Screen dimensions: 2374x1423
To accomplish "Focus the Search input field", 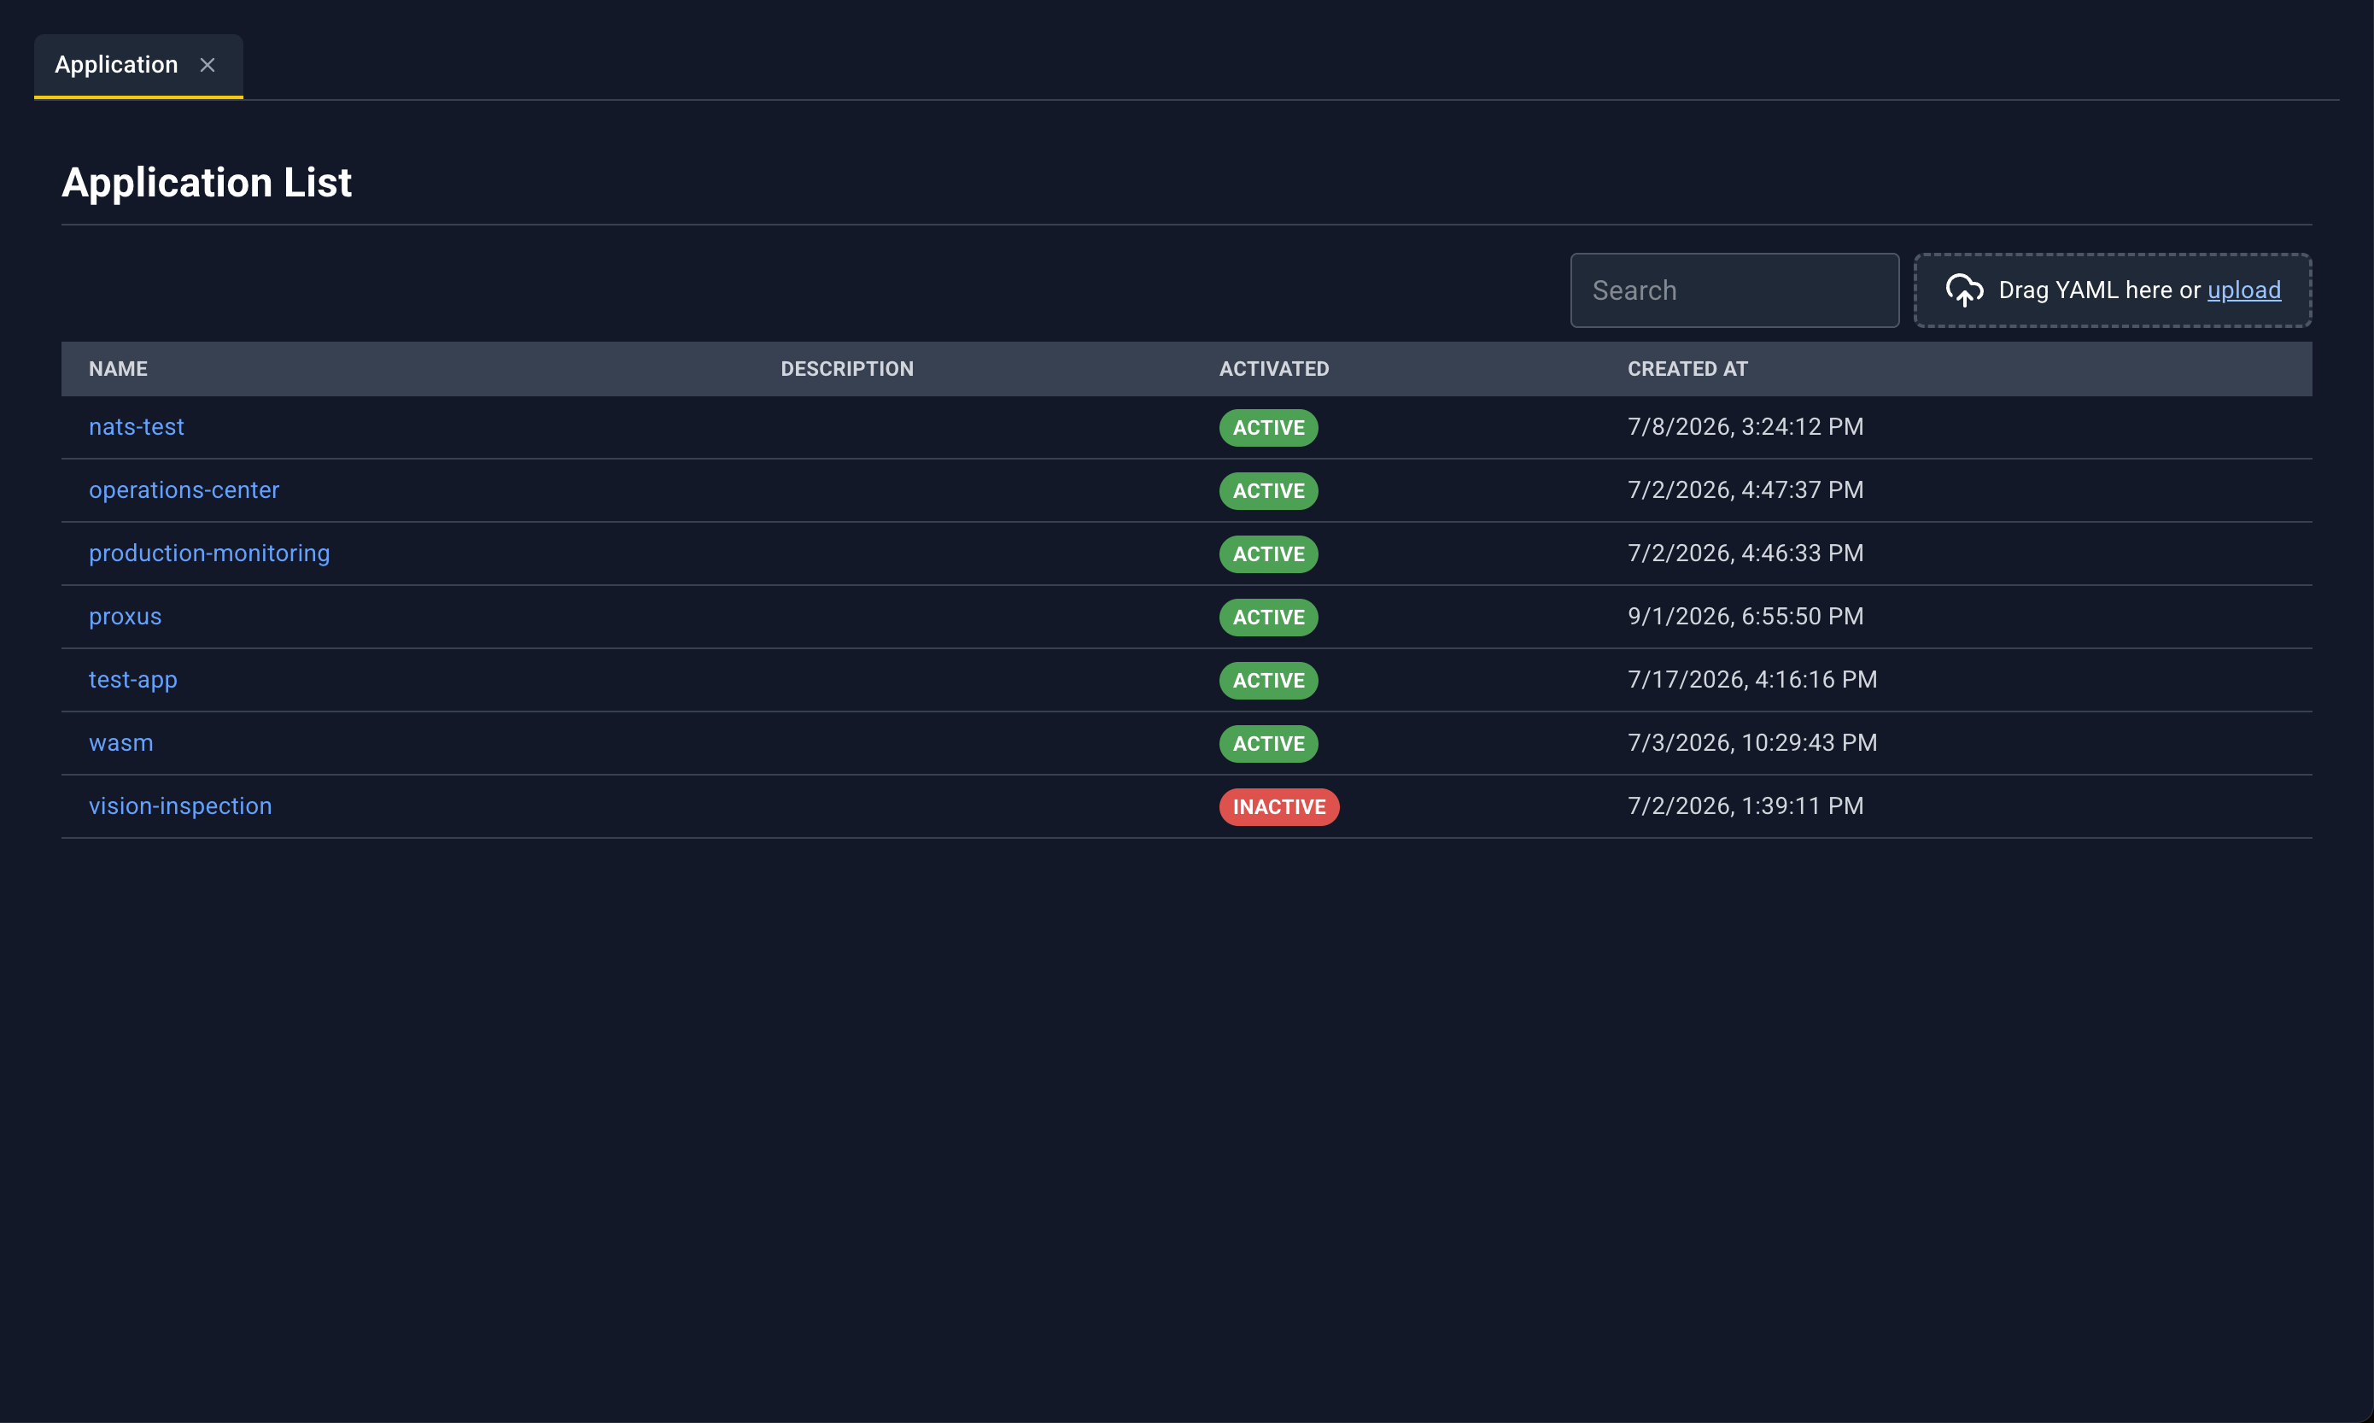I will click(x=1734, y=290).
